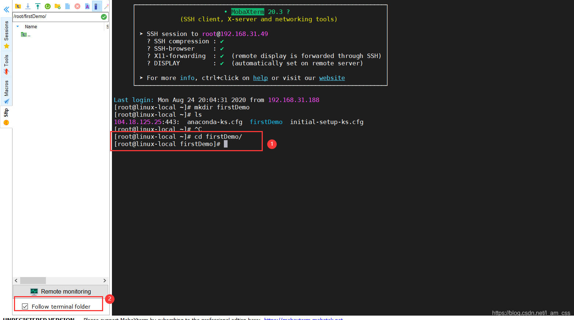The height and width of the screenshot is (320, 574).
Task: Go to parent directory toolbar icon
Action: click(x=18, y=6)
